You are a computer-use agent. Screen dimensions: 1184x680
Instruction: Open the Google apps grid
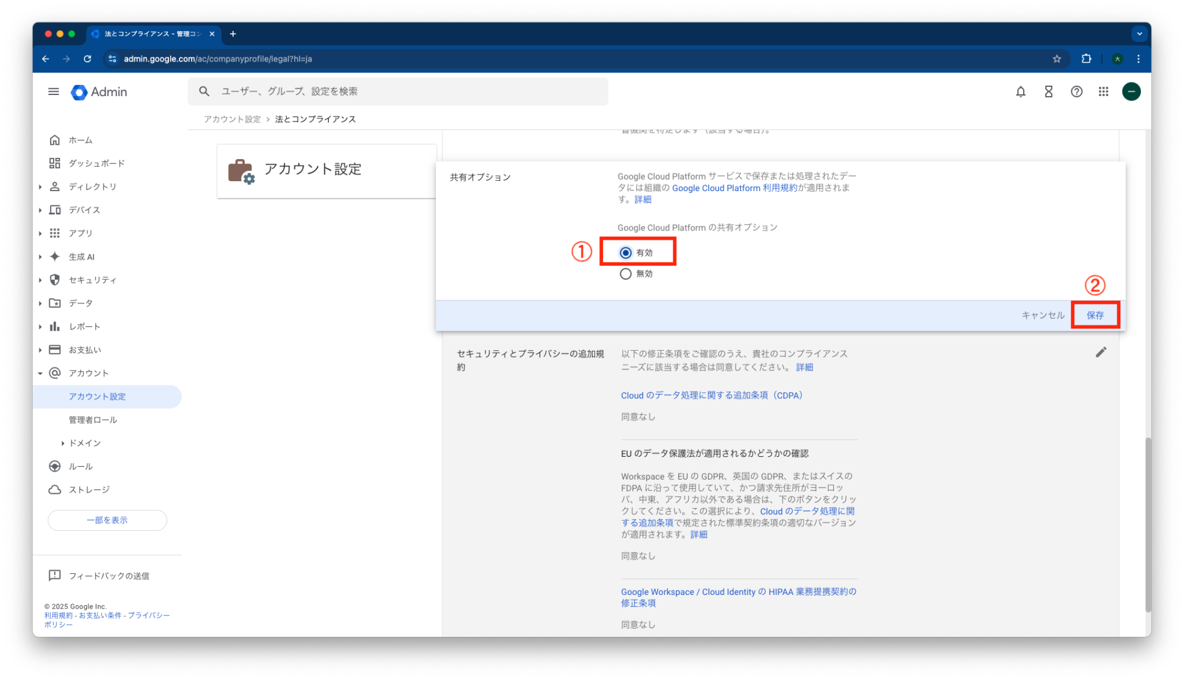point(1104,92)
